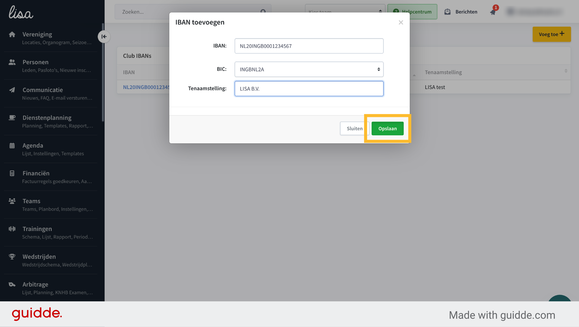Open the notifications bell icon
Viewport: 579px width, 327px height.
(x=493, y=12)
